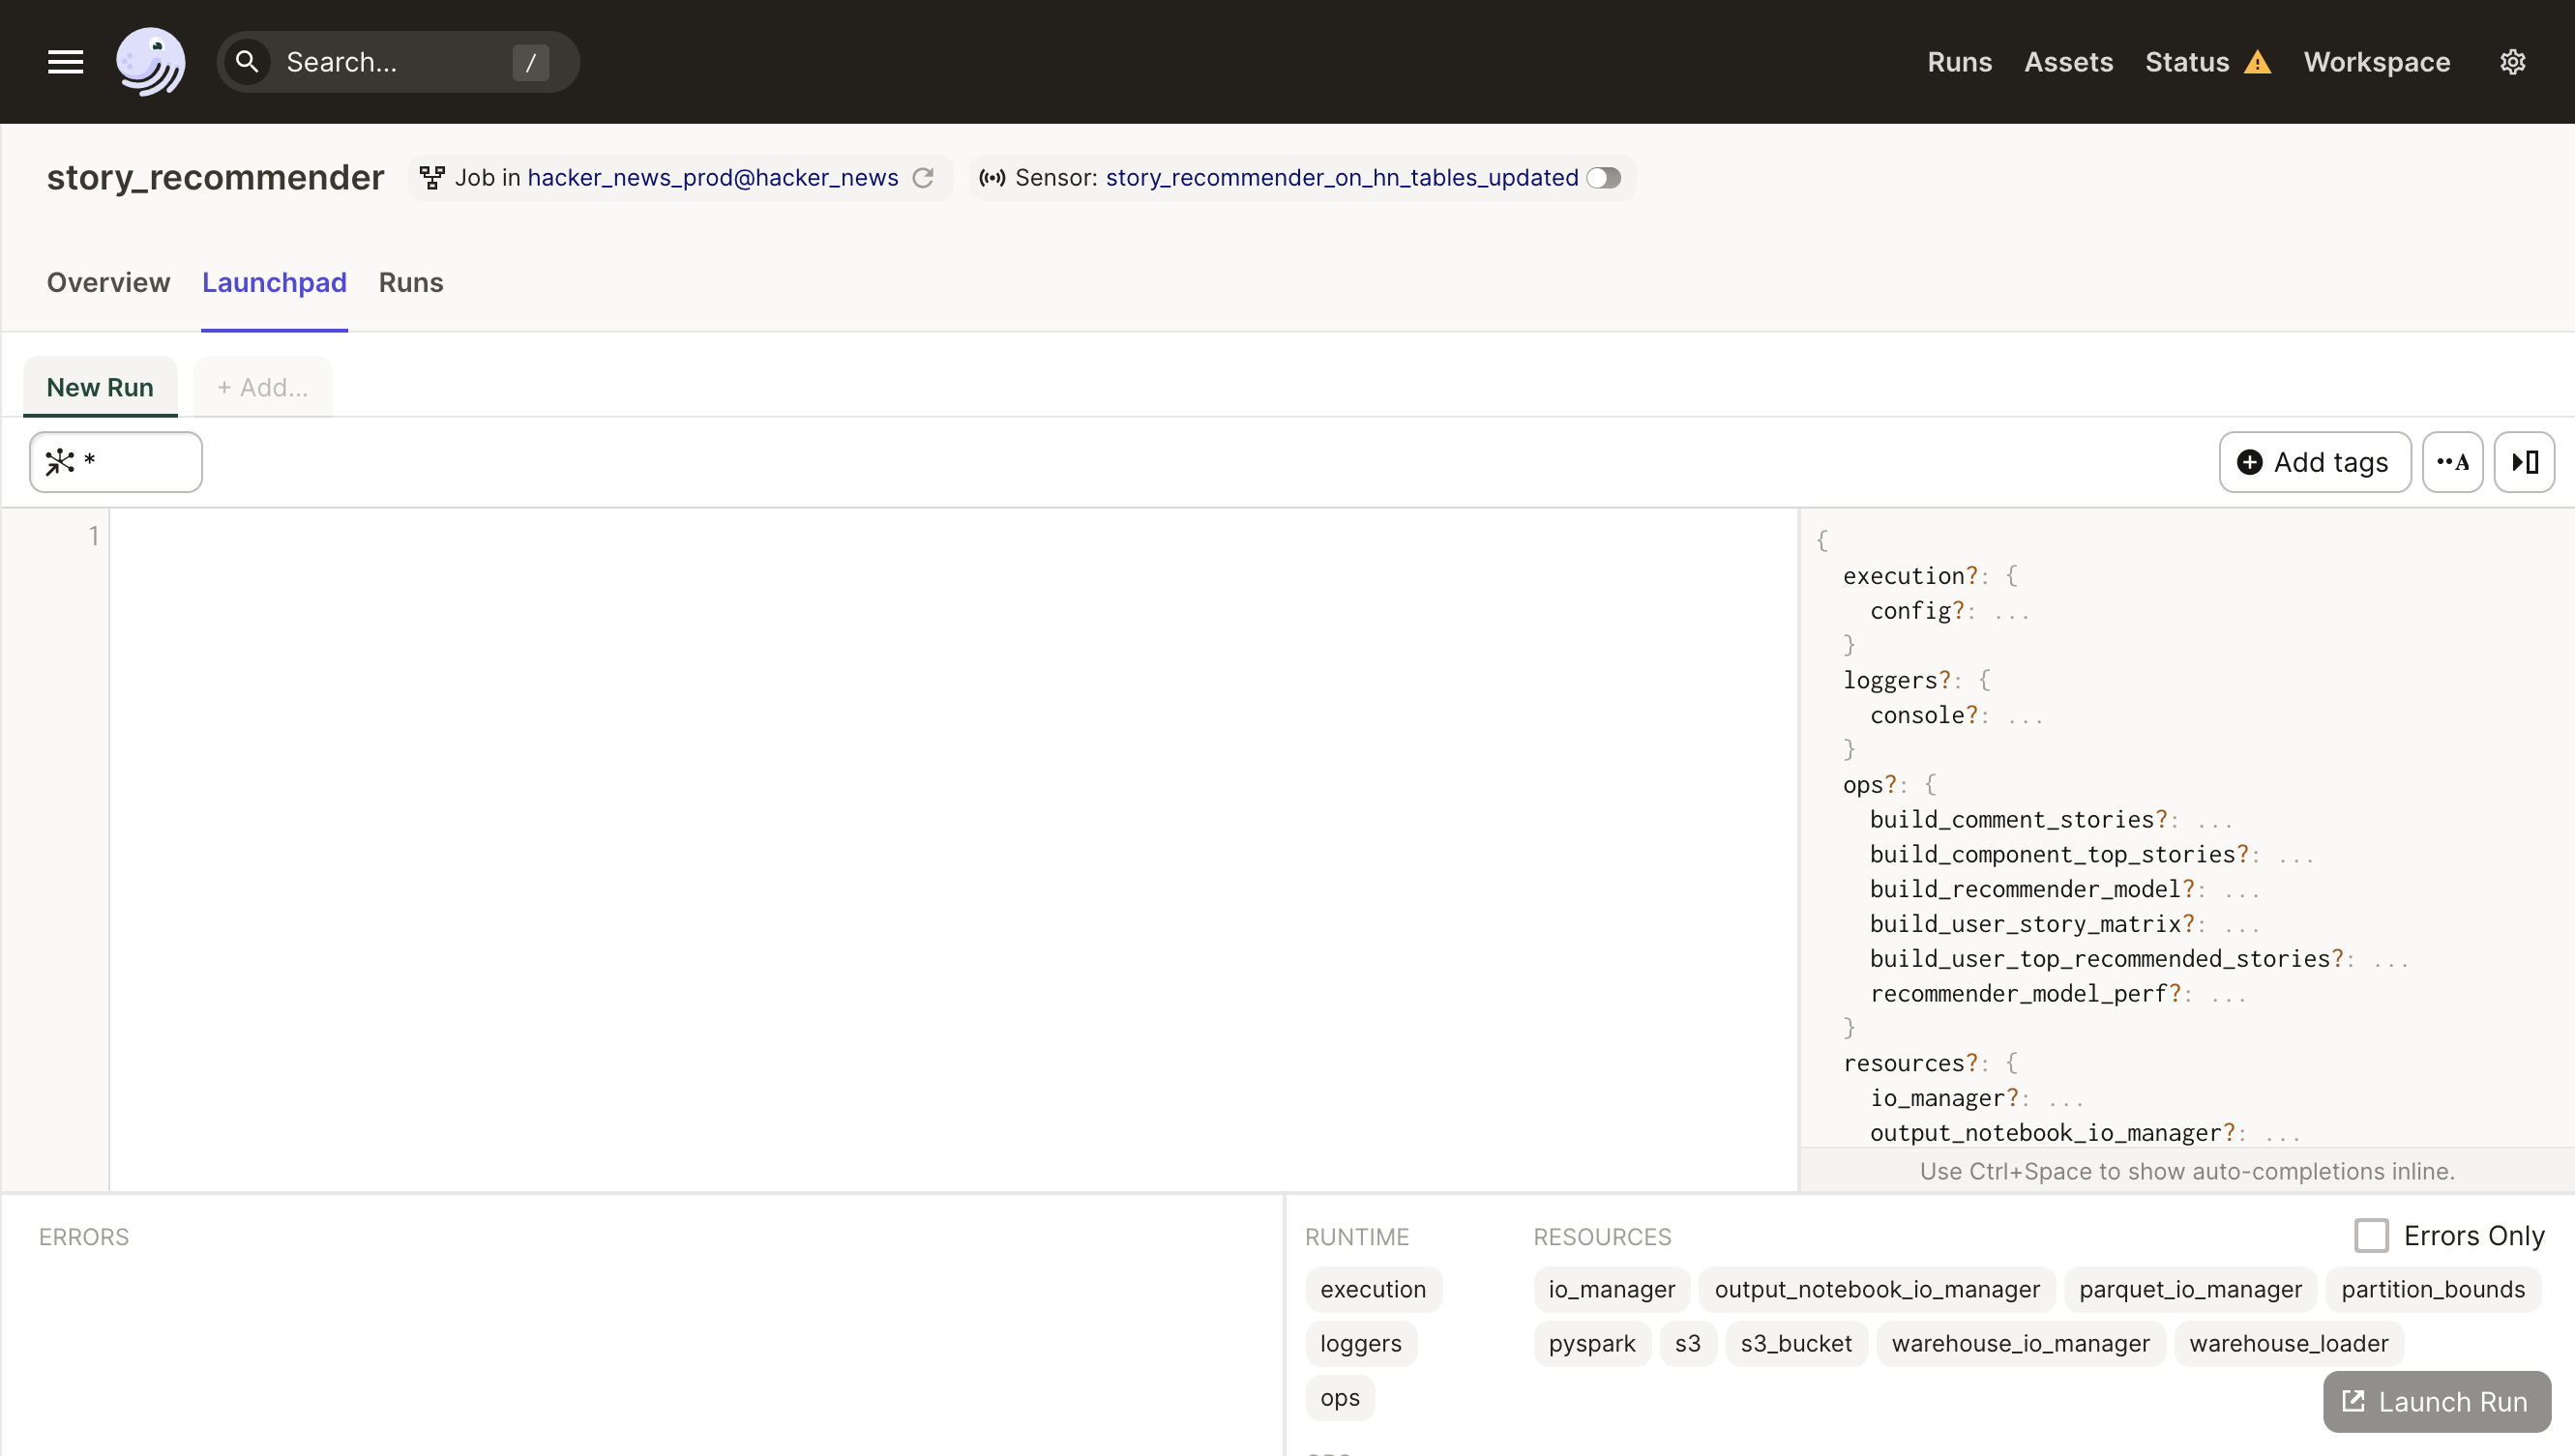Open story_recommender_on_hn_tables_updated sensor link
The image size is (2575, 1456).
click(1342, 178)
